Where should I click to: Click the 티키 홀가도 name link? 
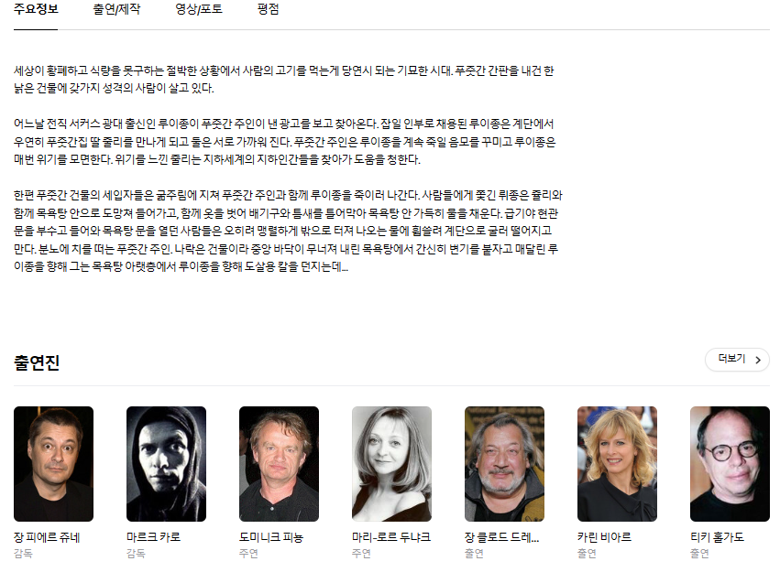(x=717, y=537)
